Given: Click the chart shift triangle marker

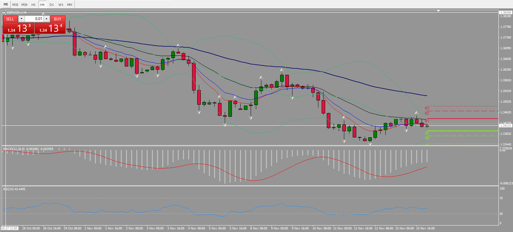Looking at the screenshot, I should point(438,11).
